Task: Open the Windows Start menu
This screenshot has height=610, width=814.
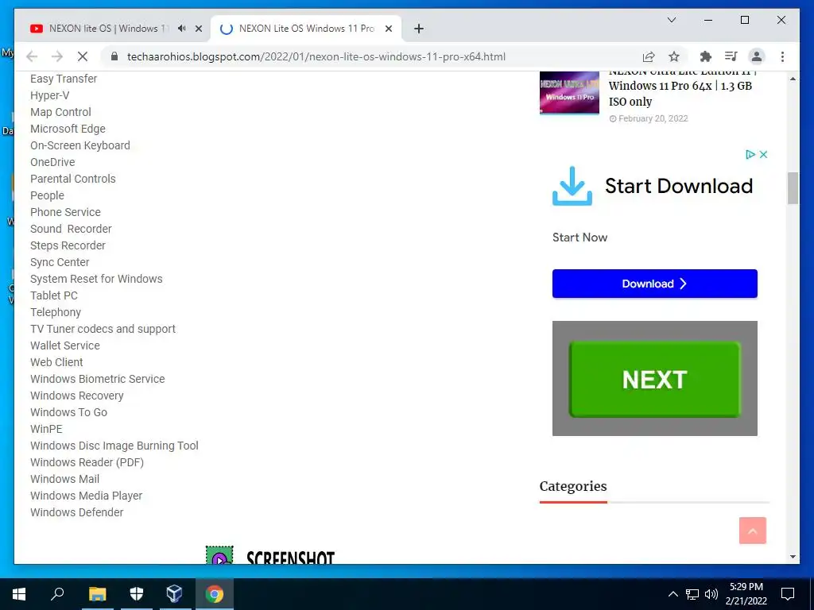Action: (x=19, y=594)
